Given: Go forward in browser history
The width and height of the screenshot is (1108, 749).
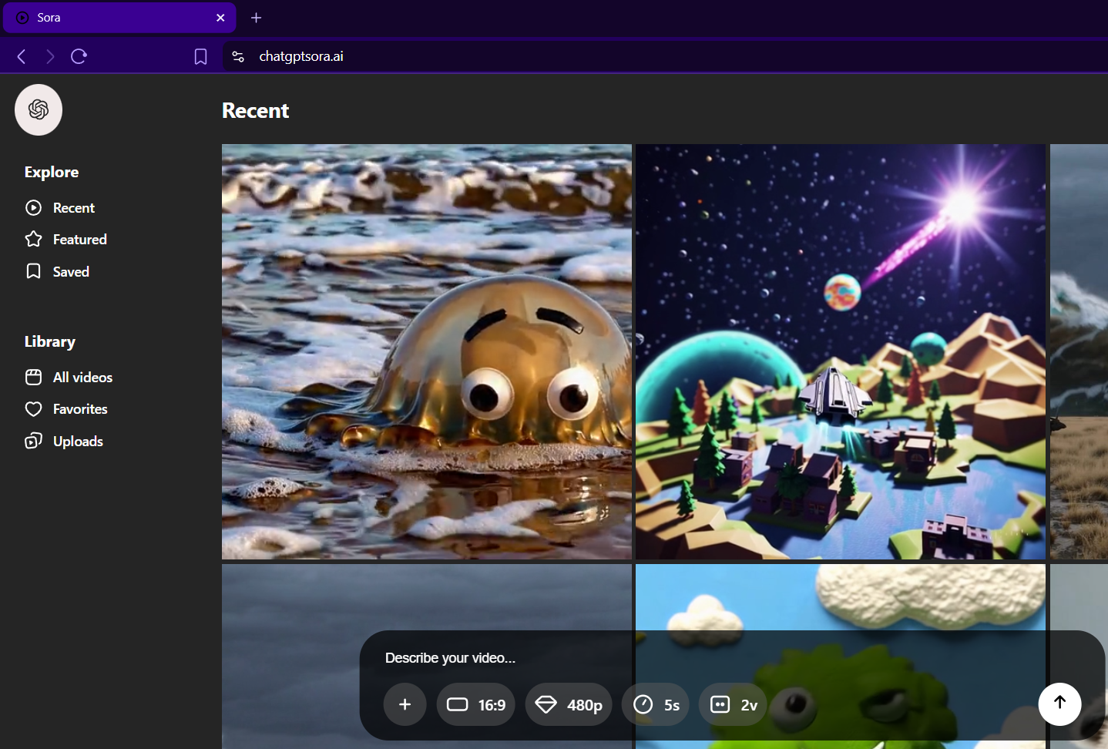Looking at the screenshot, I should 50,56.
